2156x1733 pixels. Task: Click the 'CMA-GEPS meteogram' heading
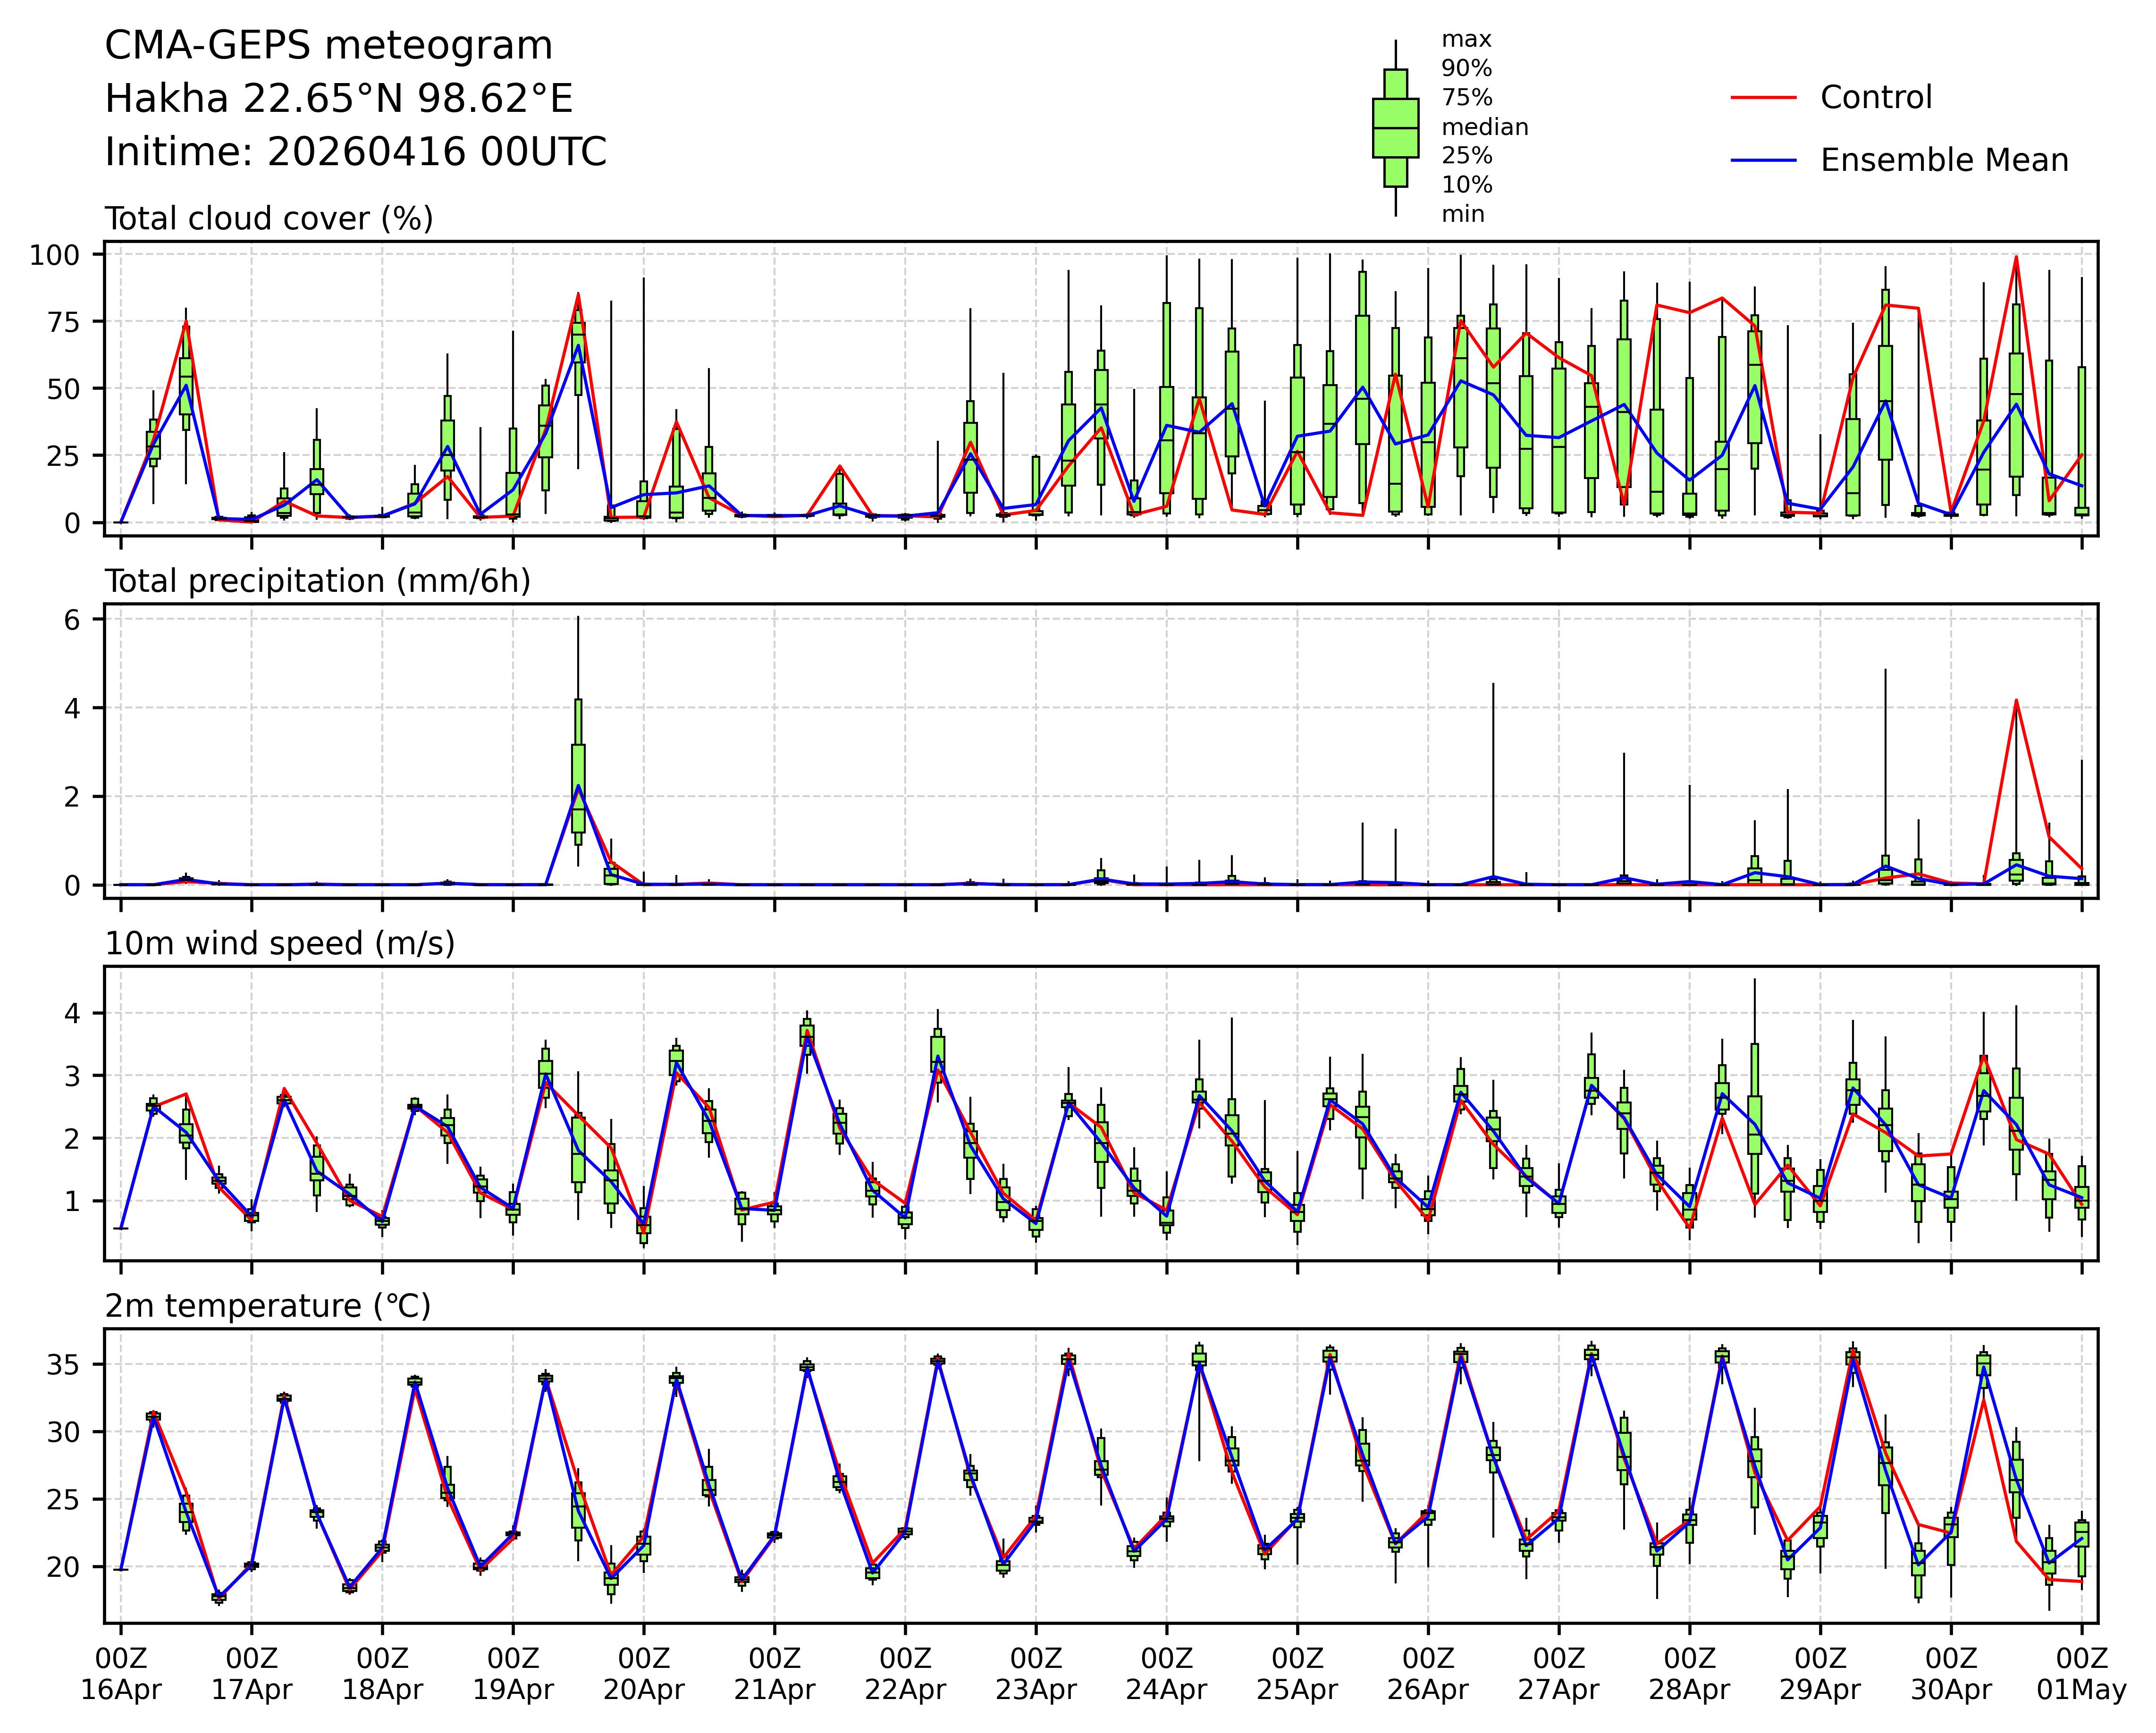coord(329,46)
